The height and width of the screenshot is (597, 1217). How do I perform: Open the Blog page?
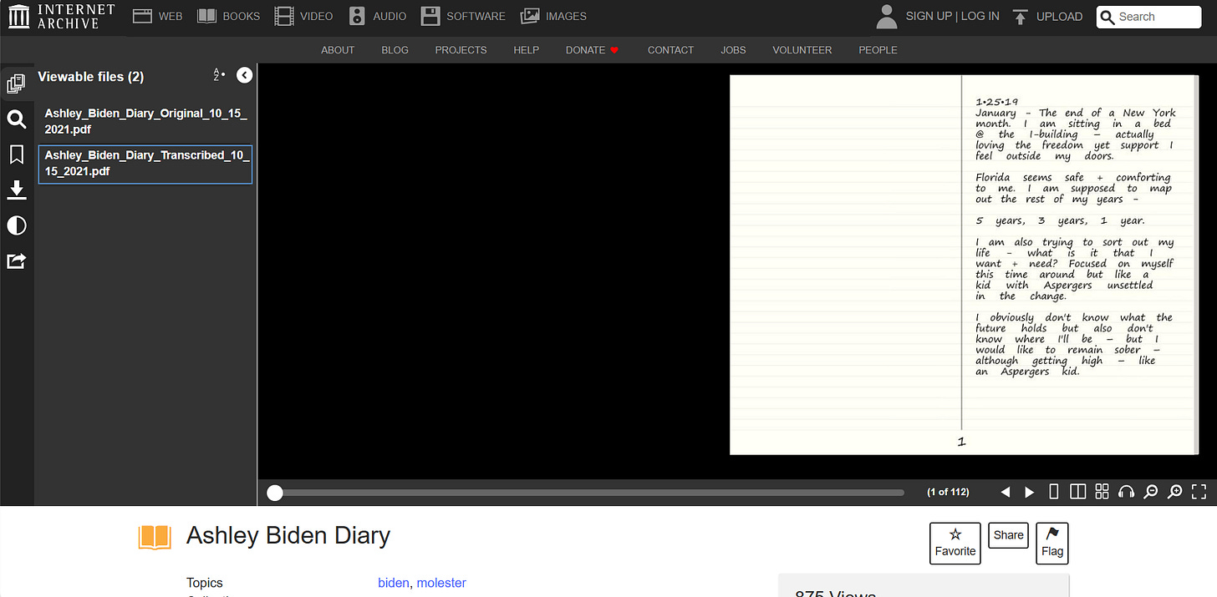coord(395,50)
